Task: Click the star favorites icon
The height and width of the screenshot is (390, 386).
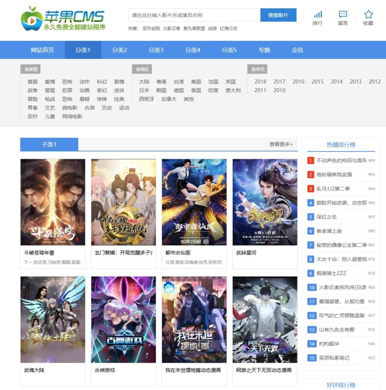Action: pyautogui.click(x=368, y=15)
